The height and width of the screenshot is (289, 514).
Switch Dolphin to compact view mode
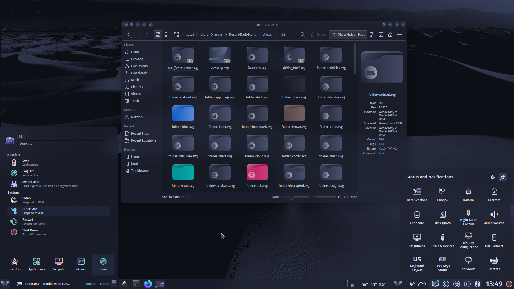click(x=167, y=35)
